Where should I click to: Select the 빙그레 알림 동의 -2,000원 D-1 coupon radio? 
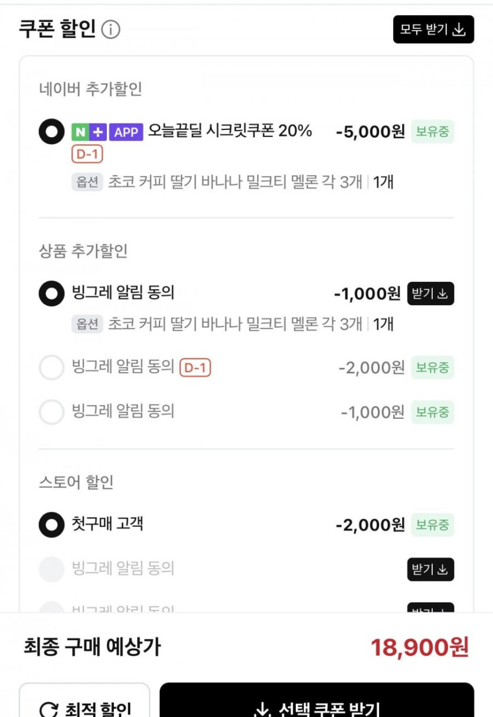[51, 368]
